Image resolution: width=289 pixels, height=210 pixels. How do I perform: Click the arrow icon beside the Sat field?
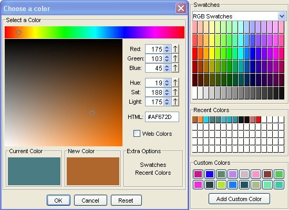pos(176,92)
